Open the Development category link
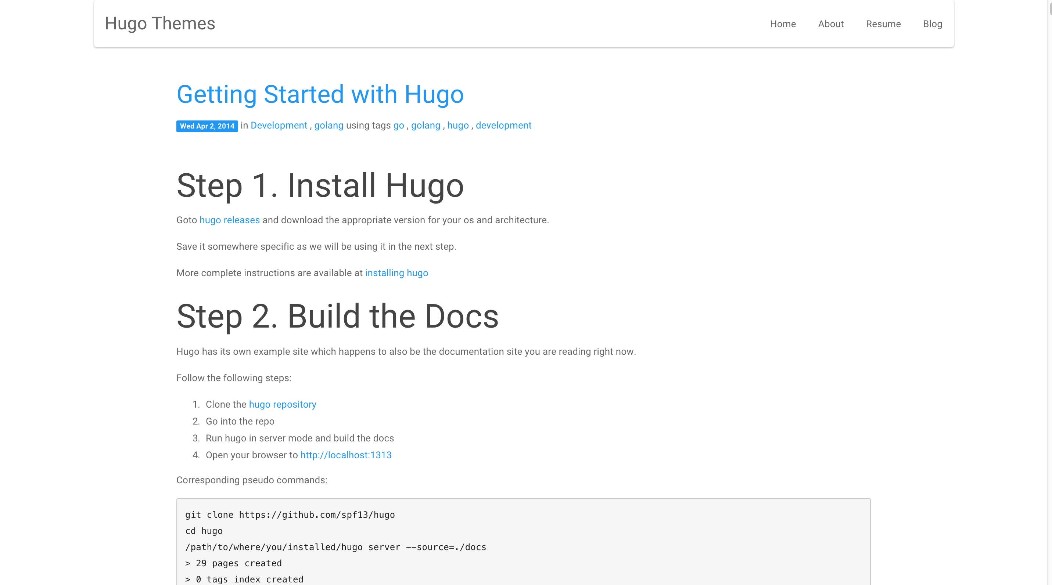 click(279, 125)
